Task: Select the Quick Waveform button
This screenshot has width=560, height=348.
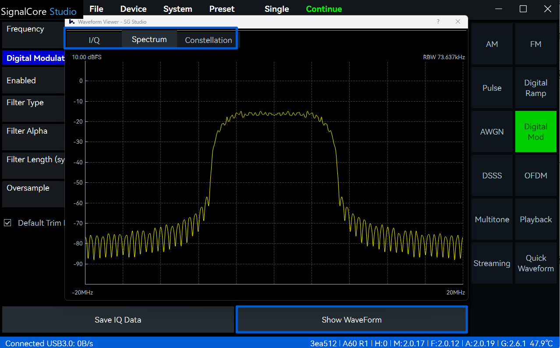Action: [536, 263]
